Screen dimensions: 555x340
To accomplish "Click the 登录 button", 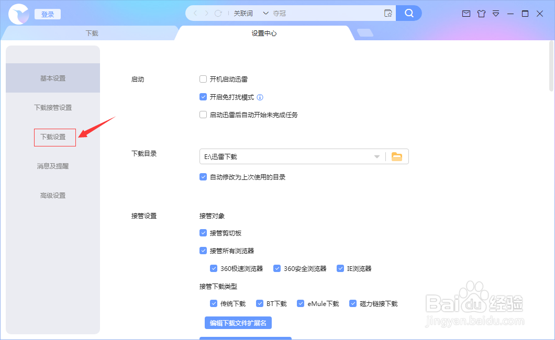I will (x=47, y=14).
